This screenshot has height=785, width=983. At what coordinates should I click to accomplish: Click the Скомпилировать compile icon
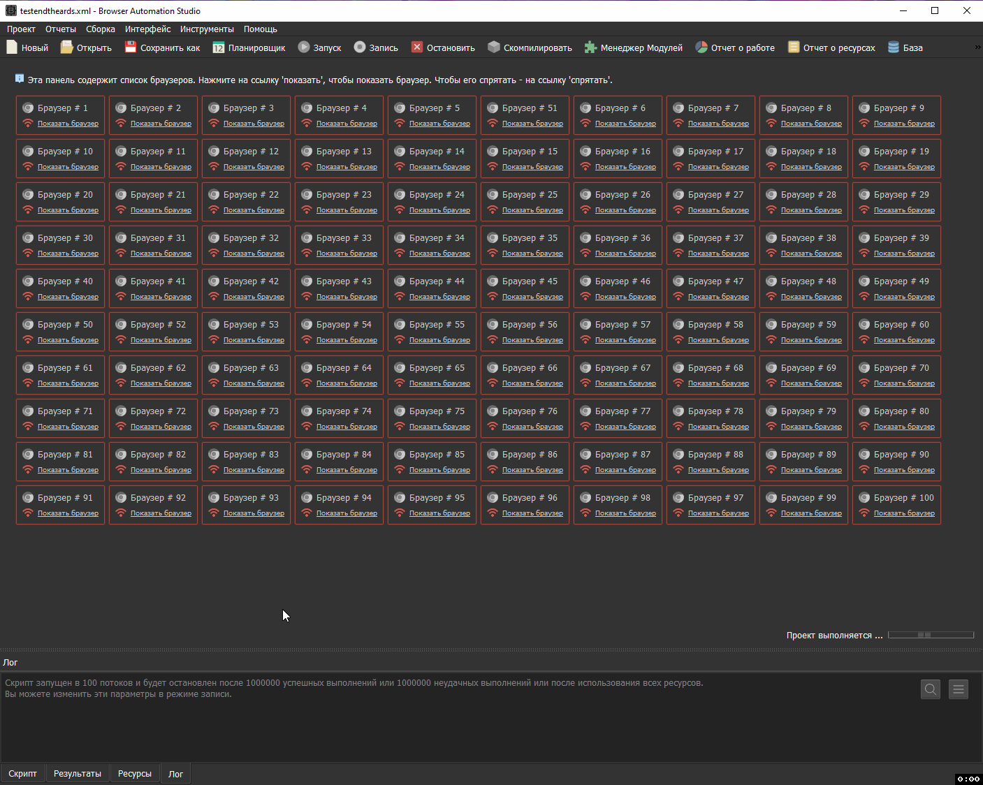(x=494, y=47)
